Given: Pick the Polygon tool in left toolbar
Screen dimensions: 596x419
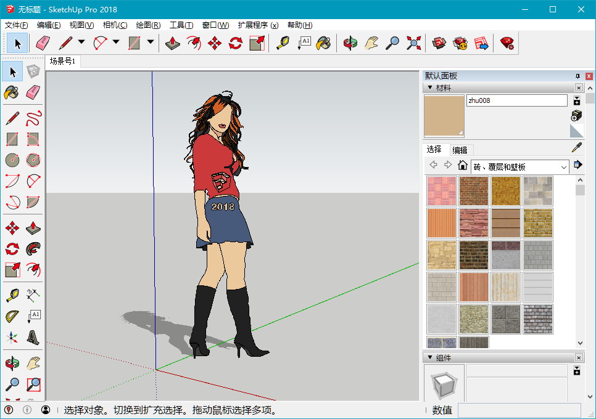Looking at the screenshot, I should point(33,160).
